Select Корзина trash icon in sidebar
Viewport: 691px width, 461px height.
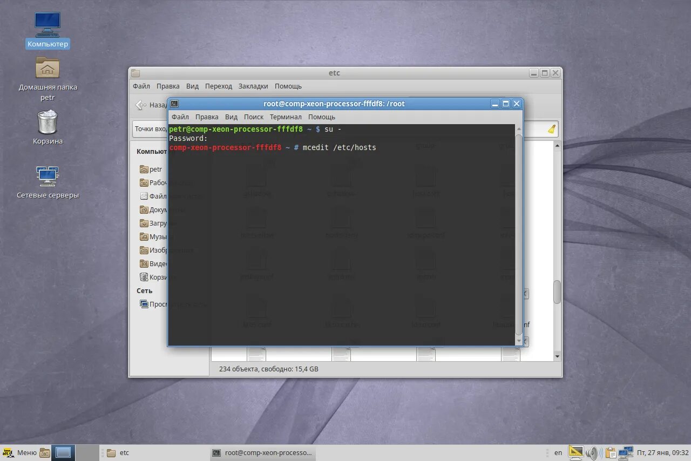tap(144, 277)
